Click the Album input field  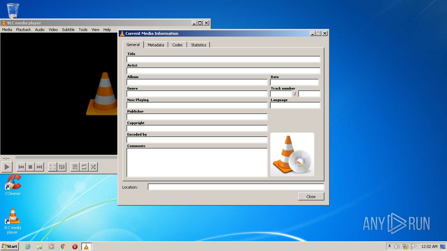[197, 82]
